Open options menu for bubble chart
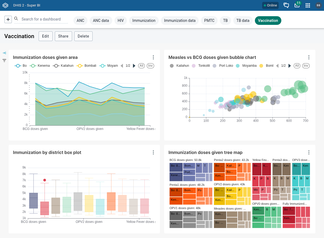This screenshot has width=324, height=238. coord(309,57)
